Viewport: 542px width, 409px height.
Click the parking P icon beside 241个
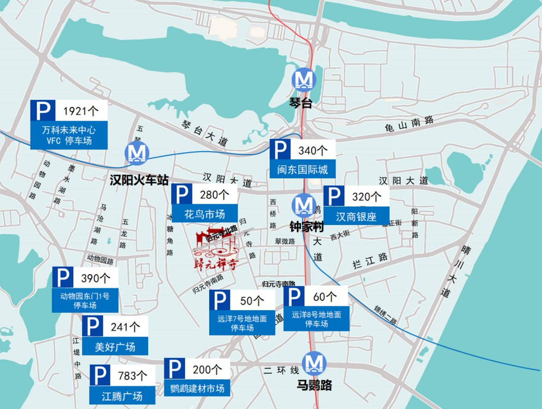[x=92, y=326]
